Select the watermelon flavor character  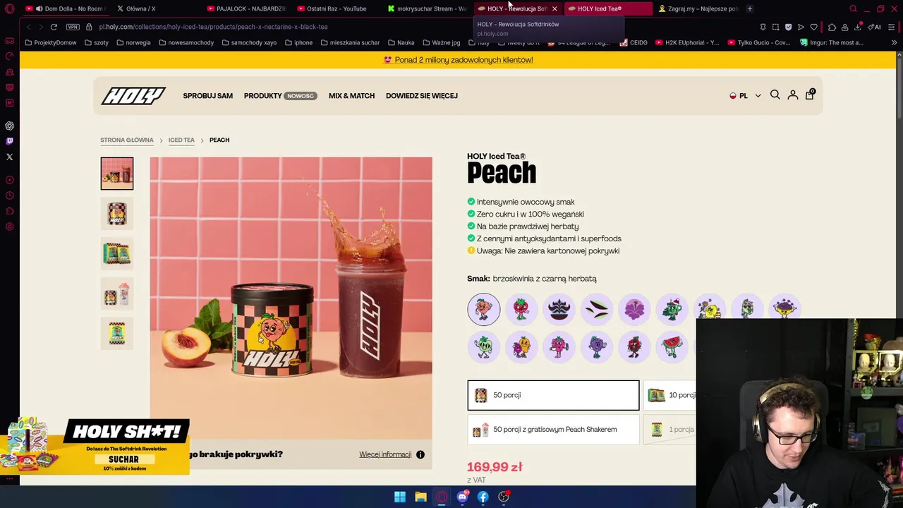(x=672, y=346)
